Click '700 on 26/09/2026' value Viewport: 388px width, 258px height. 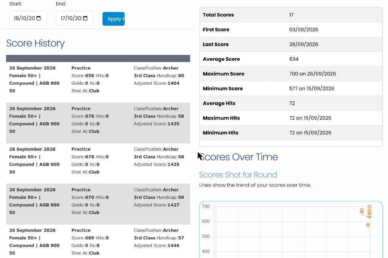tap(313, 74)
